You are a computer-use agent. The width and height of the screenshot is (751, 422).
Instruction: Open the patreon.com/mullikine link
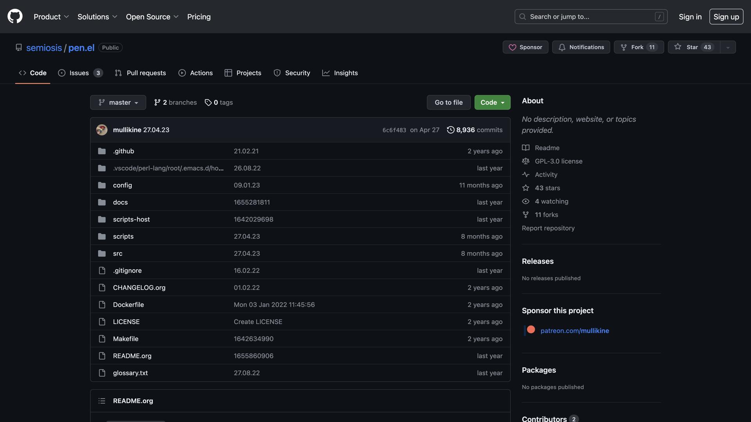(575, 331)
